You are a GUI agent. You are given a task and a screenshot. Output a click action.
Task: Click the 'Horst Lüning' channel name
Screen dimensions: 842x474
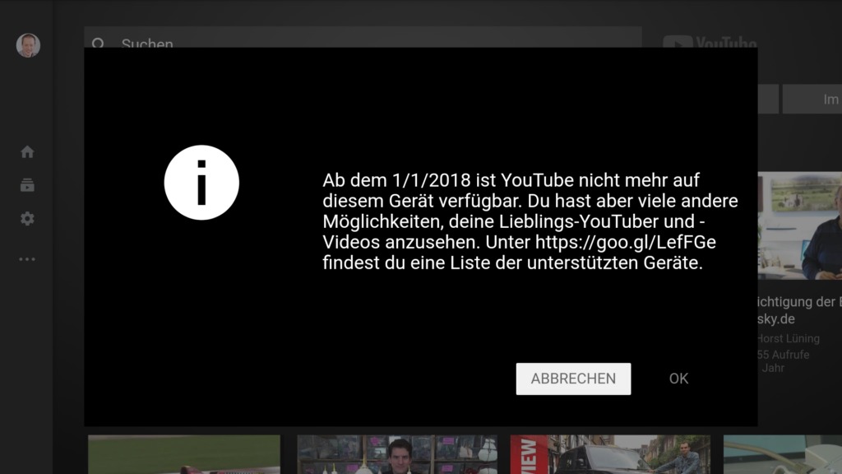[789, 338]
